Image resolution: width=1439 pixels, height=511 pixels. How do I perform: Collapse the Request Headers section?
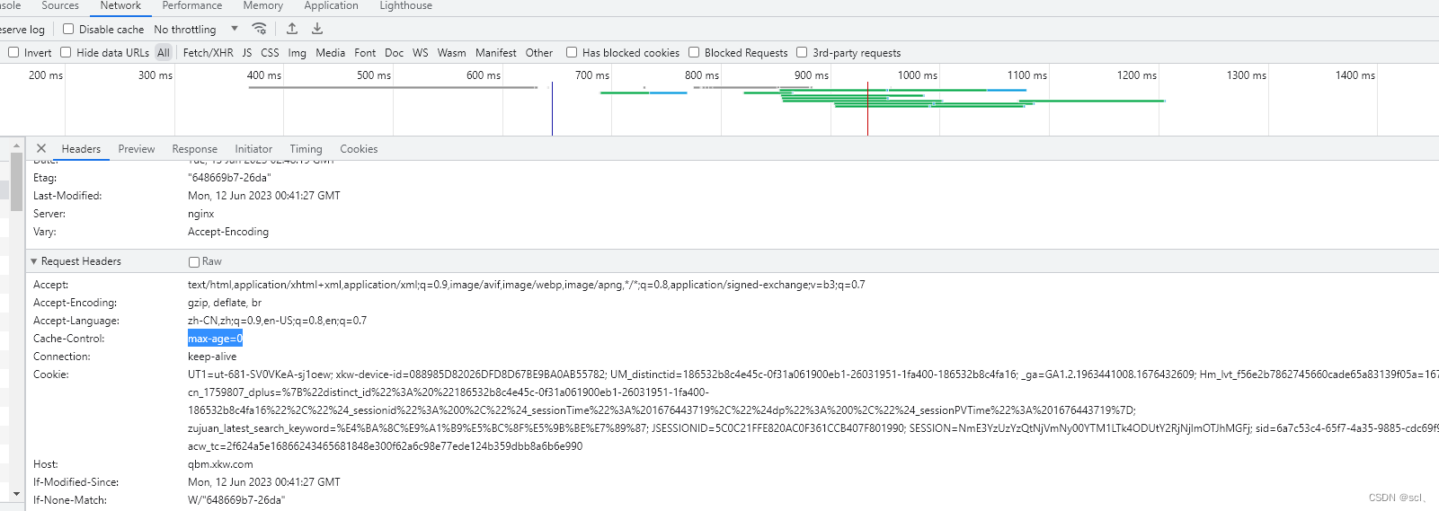click(34, 261)
